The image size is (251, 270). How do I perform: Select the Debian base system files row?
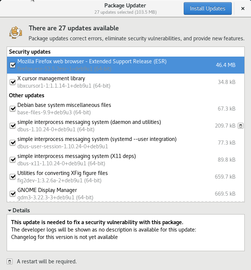coord(111,109)
